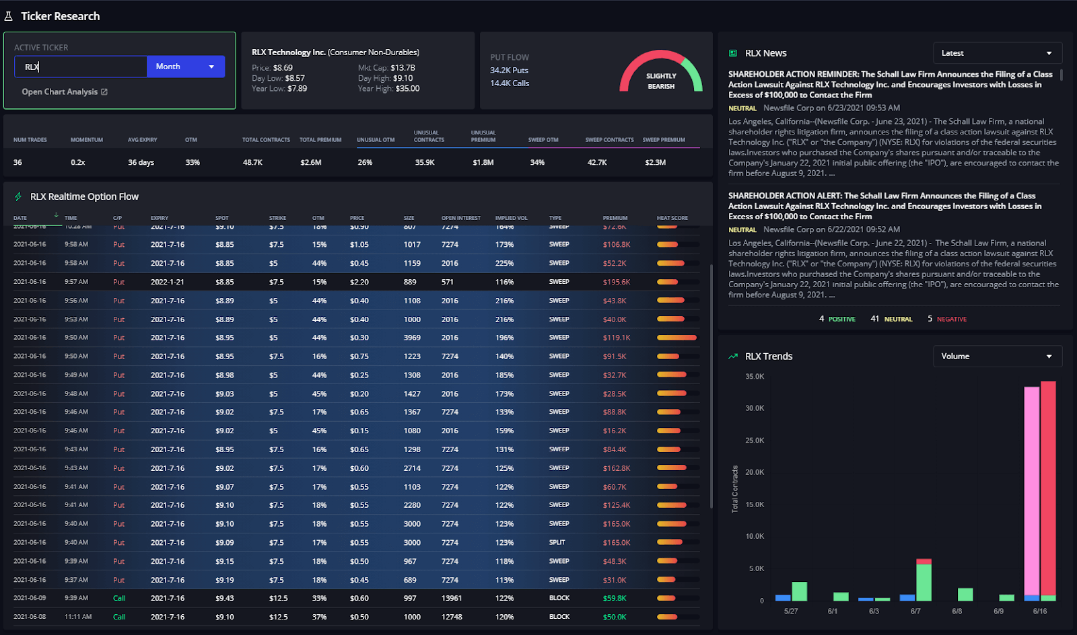Image resolution: width=1077 pixels, height=635 pixels.
Task: Click the $59.8K call premium
Action: pos(615,598)
